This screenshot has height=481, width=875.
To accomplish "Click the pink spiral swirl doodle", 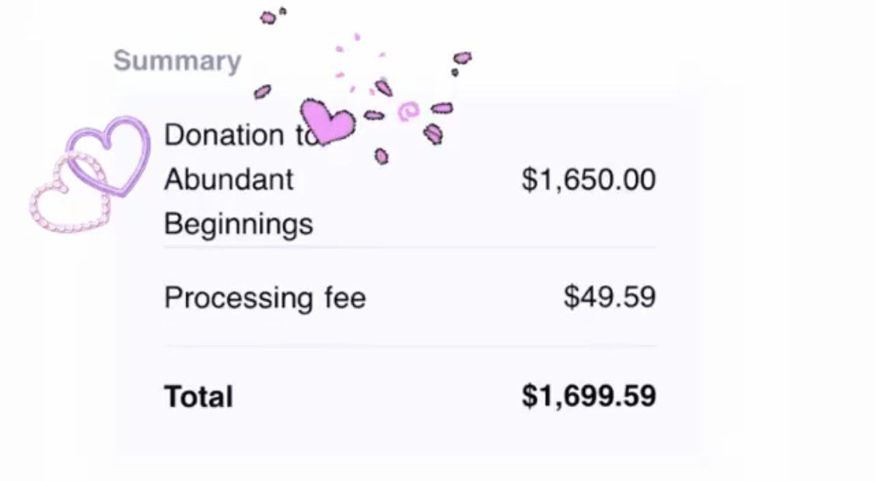I will [408, 112].
